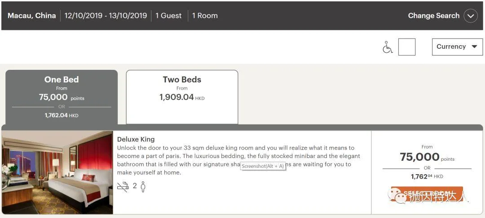Tick the accessible rooms checkbox
The image size is (485, 218).
point(407,47)
